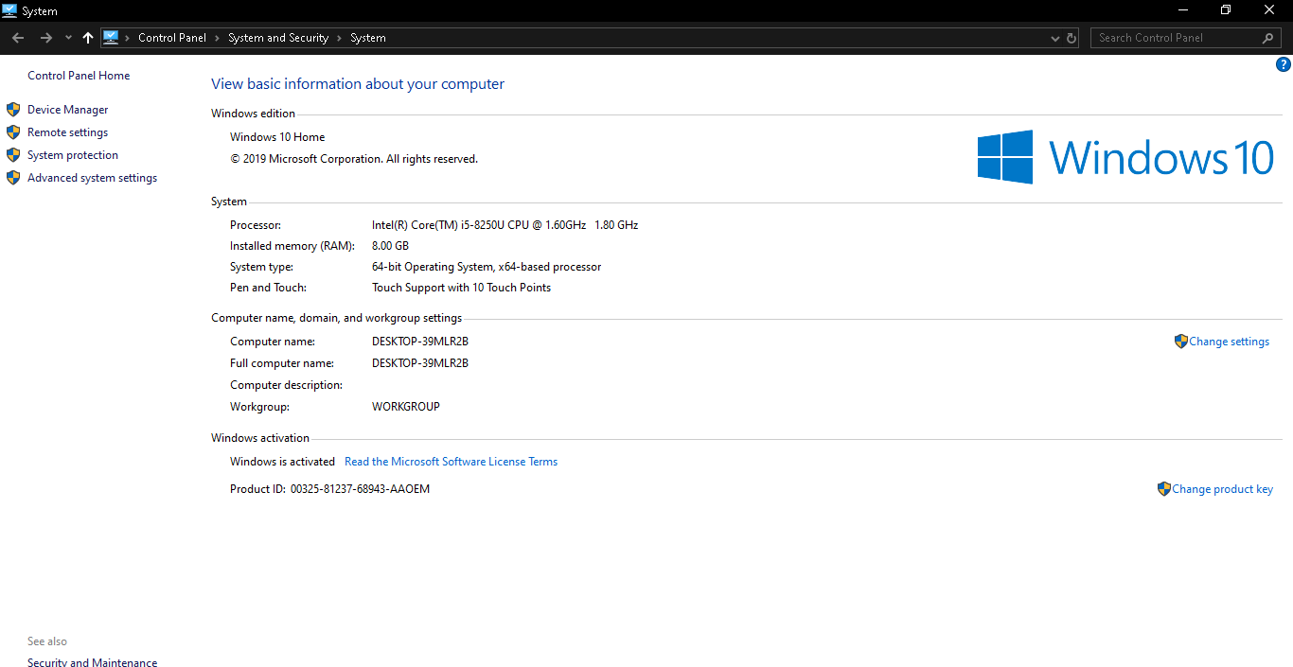Click shield icon beside Advanced system settings
1293x667 pixels.
point(13,178)
